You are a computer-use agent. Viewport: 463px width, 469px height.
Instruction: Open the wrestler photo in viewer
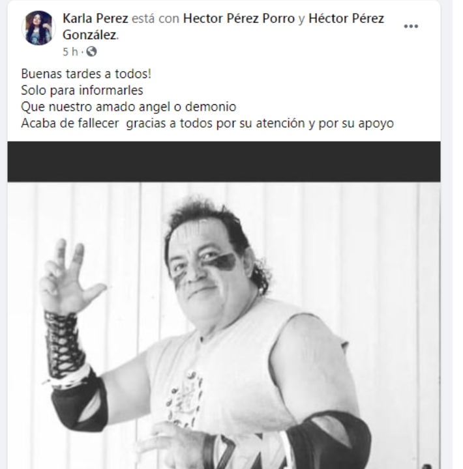coord(224,326)
